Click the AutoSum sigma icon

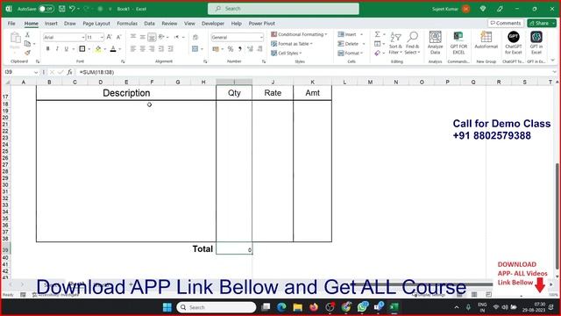pyautogui.click(x=378, y=34)
